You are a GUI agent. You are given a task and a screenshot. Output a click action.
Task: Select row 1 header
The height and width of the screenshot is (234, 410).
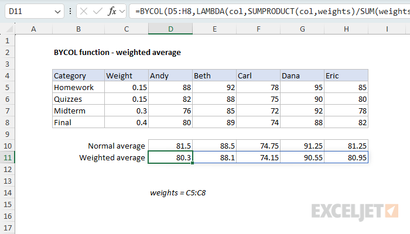(7, 41)
